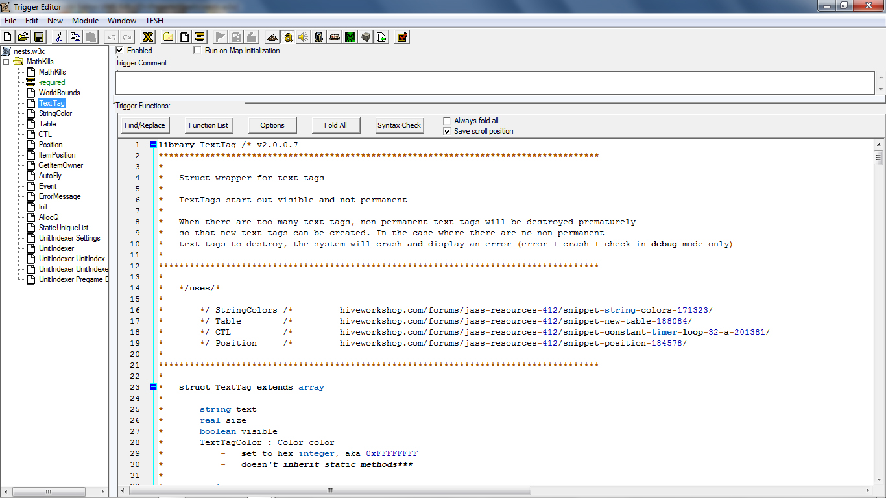This screenshot has width=886, height=498.
Task: Select the CTL trigger
Action: 45,134
